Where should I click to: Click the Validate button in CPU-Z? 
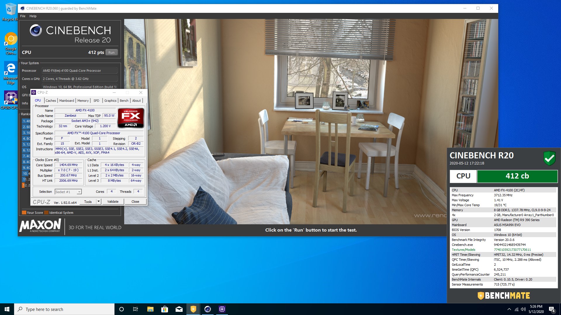tap(113, 202)
